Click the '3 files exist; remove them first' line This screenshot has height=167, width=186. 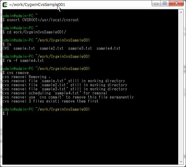51,101
